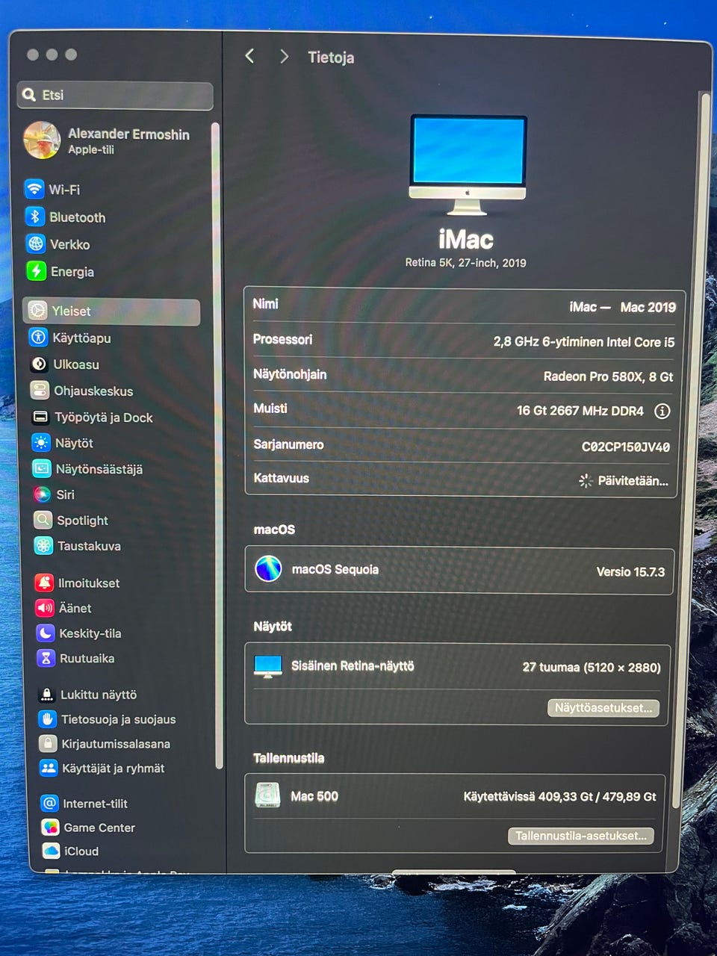Viewport: 717px width, 956px height.
Task: Open the Ulkoasu appearance icon
Action: click(40, 364)
